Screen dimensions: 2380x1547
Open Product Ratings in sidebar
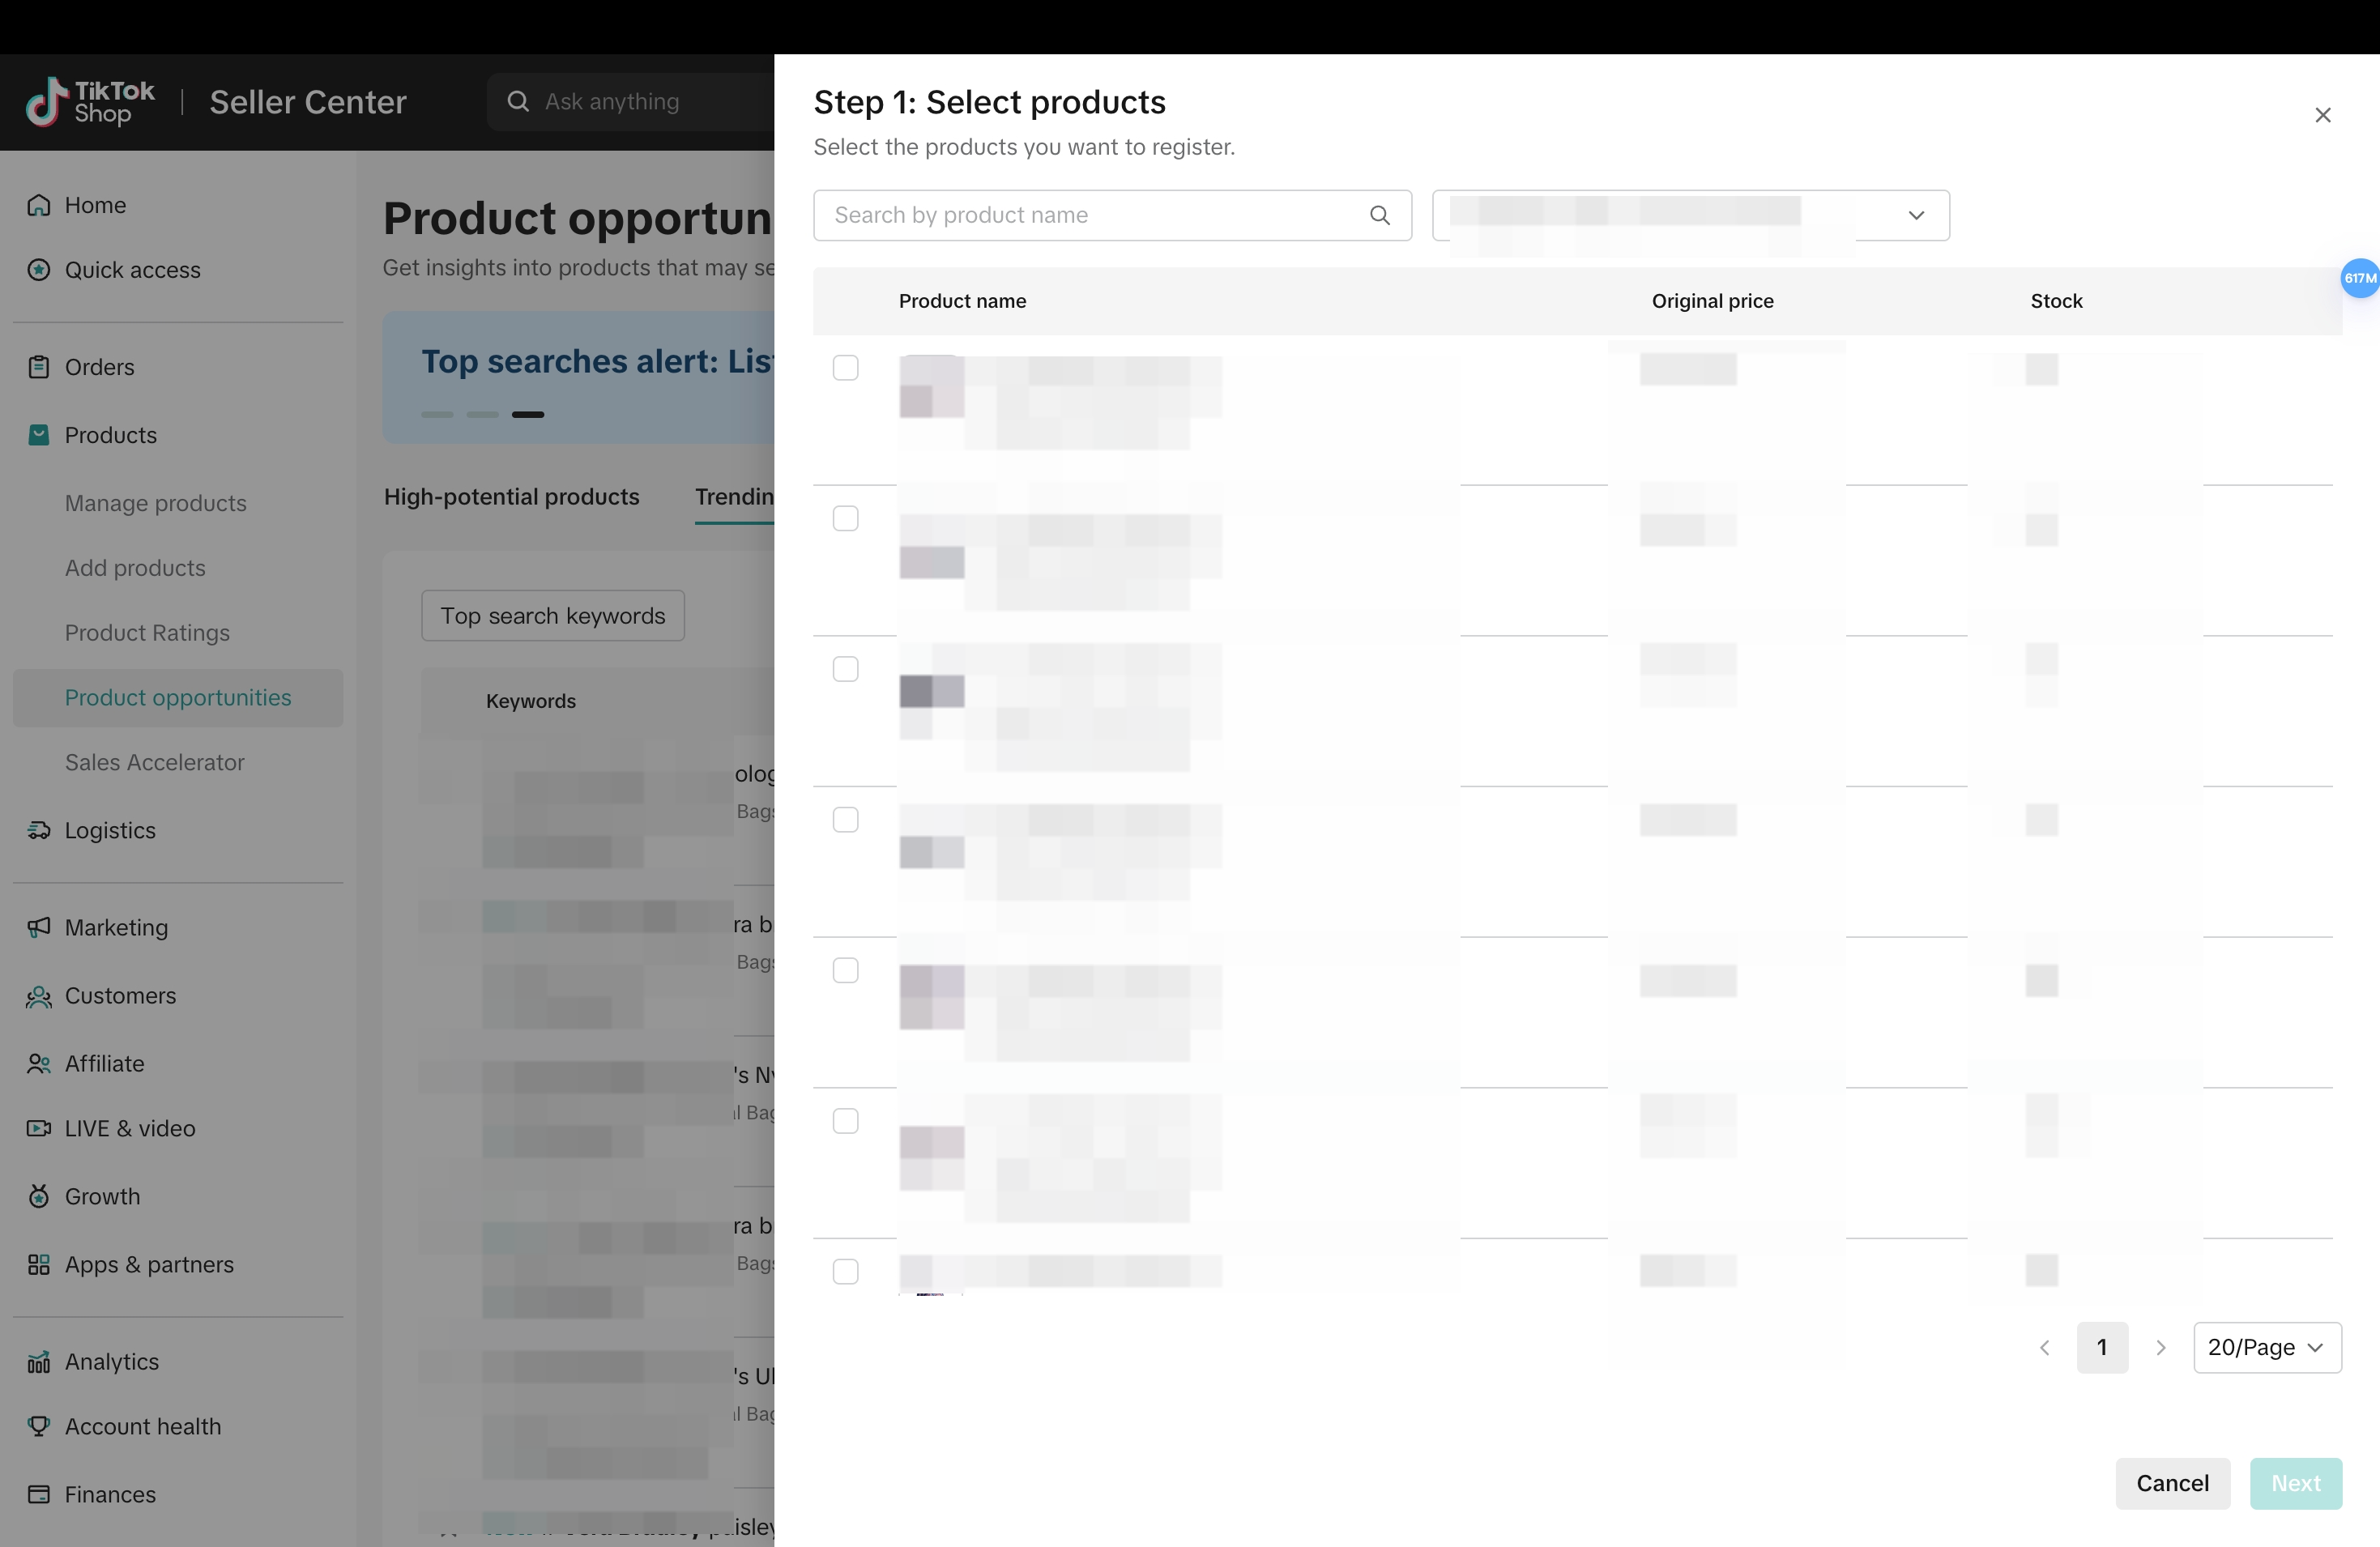coord(147,633)
